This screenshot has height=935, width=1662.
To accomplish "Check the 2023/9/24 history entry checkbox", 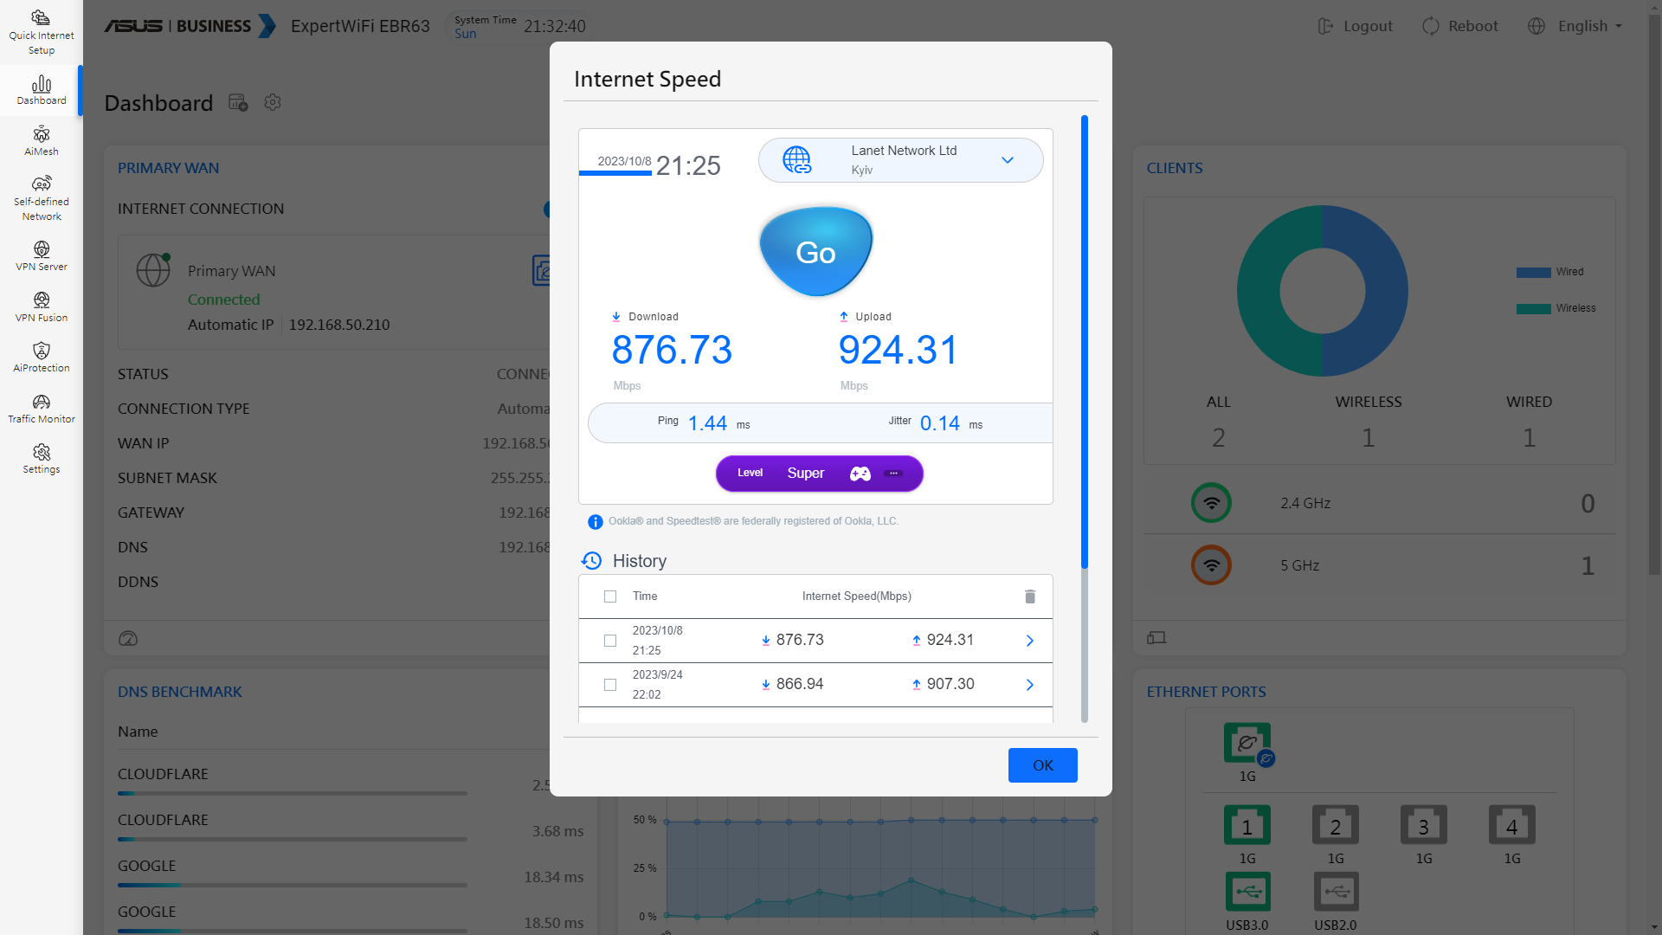I will coord(610,685).
